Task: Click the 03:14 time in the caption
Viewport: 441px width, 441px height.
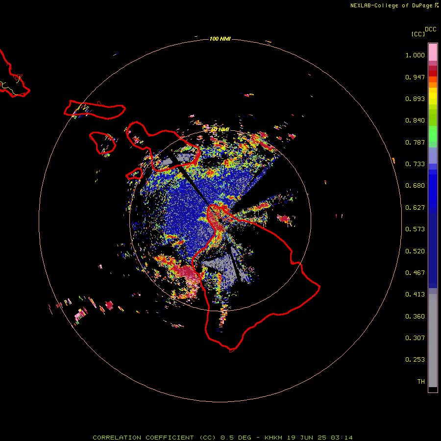Action: (x=342, y=438)
